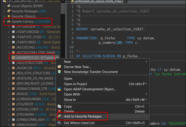Click the Derive New Tree menu icon
Screen dimensions: 186x127
(59, 67)
